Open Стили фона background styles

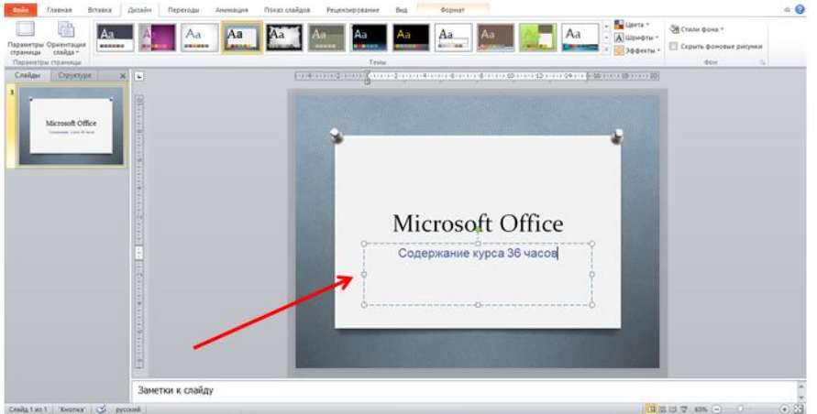point(698,29)
